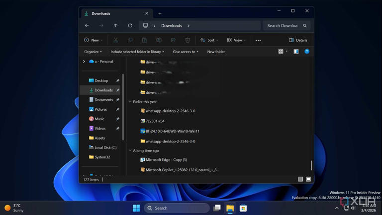Click the This PC monitor icon in address bar
This screenshot has width=382, height=215.
point(145,25)
